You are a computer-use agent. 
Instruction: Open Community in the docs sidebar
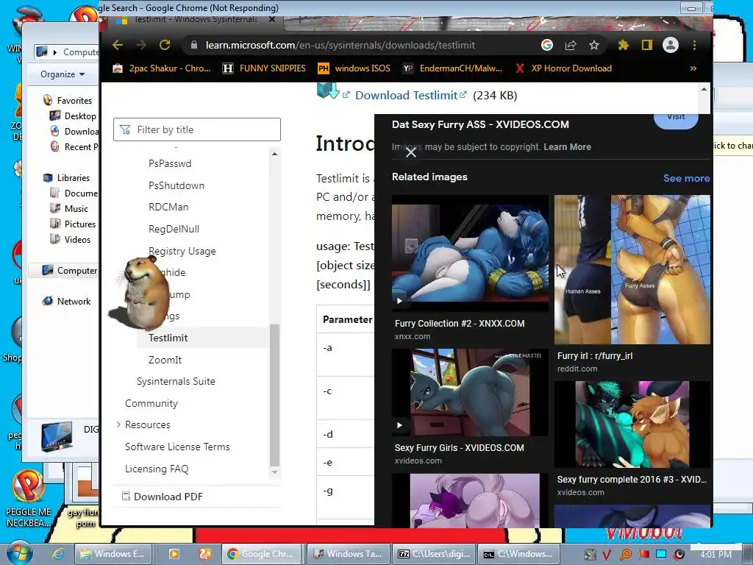pyautogui.click(x=151, y=404)
